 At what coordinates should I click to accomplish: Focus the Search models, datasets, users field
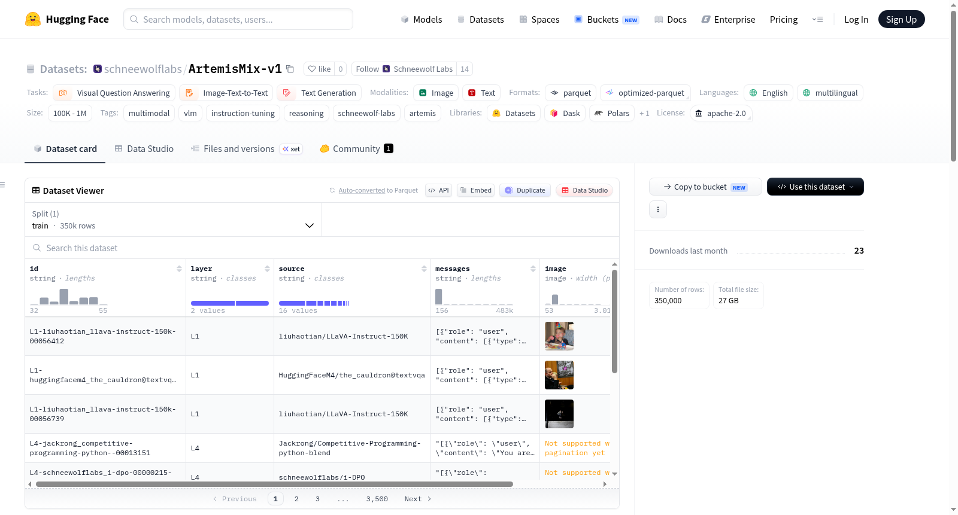[x=238, y=19]
